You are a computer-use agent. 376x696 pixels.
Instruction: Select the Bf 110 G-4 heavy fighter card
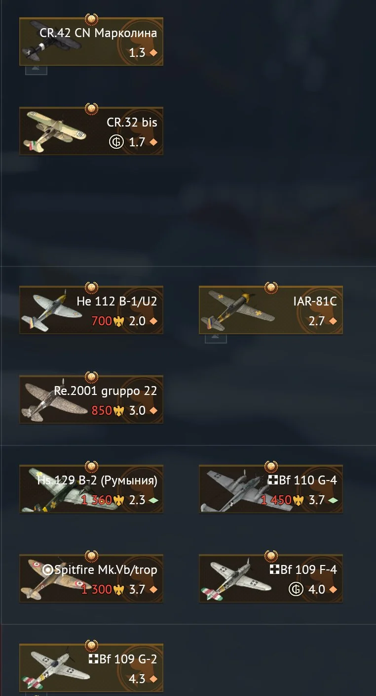pyautogui.click(x=271, y=489)
